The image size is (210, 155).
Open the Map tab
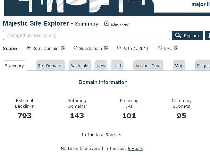(x=179, y=66)
